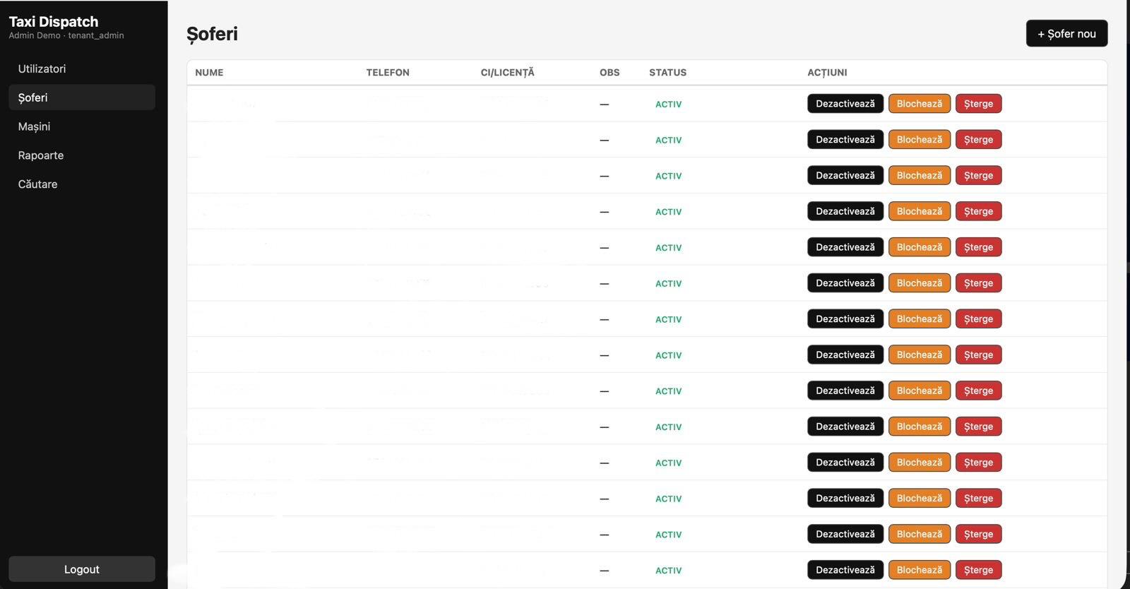Click the NUME column header
The width and height of the screenshot is (1130, 589).
click(x=209, y=73)
